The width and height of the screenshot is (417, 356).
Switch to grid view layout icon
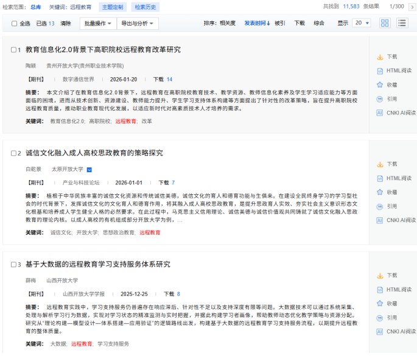coord(385,23)
